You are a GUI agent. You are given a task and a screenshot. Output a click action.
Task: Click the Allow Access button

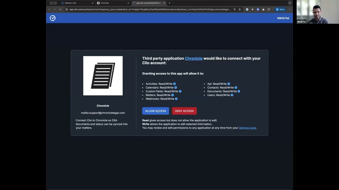pyautogui.click(x=155, y=111)
